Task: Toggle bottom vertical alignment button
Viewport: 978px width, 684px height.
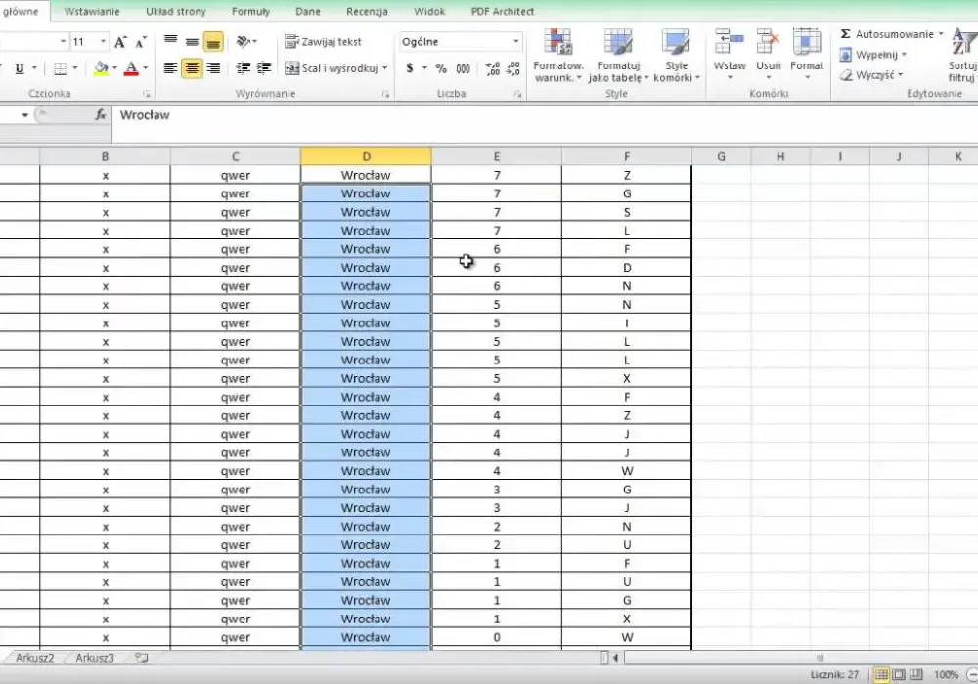Action: [x=213, y=42]
